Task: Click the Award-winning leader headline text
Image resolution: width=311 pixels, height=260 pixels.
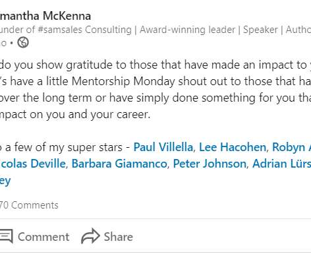Action: 187,30
